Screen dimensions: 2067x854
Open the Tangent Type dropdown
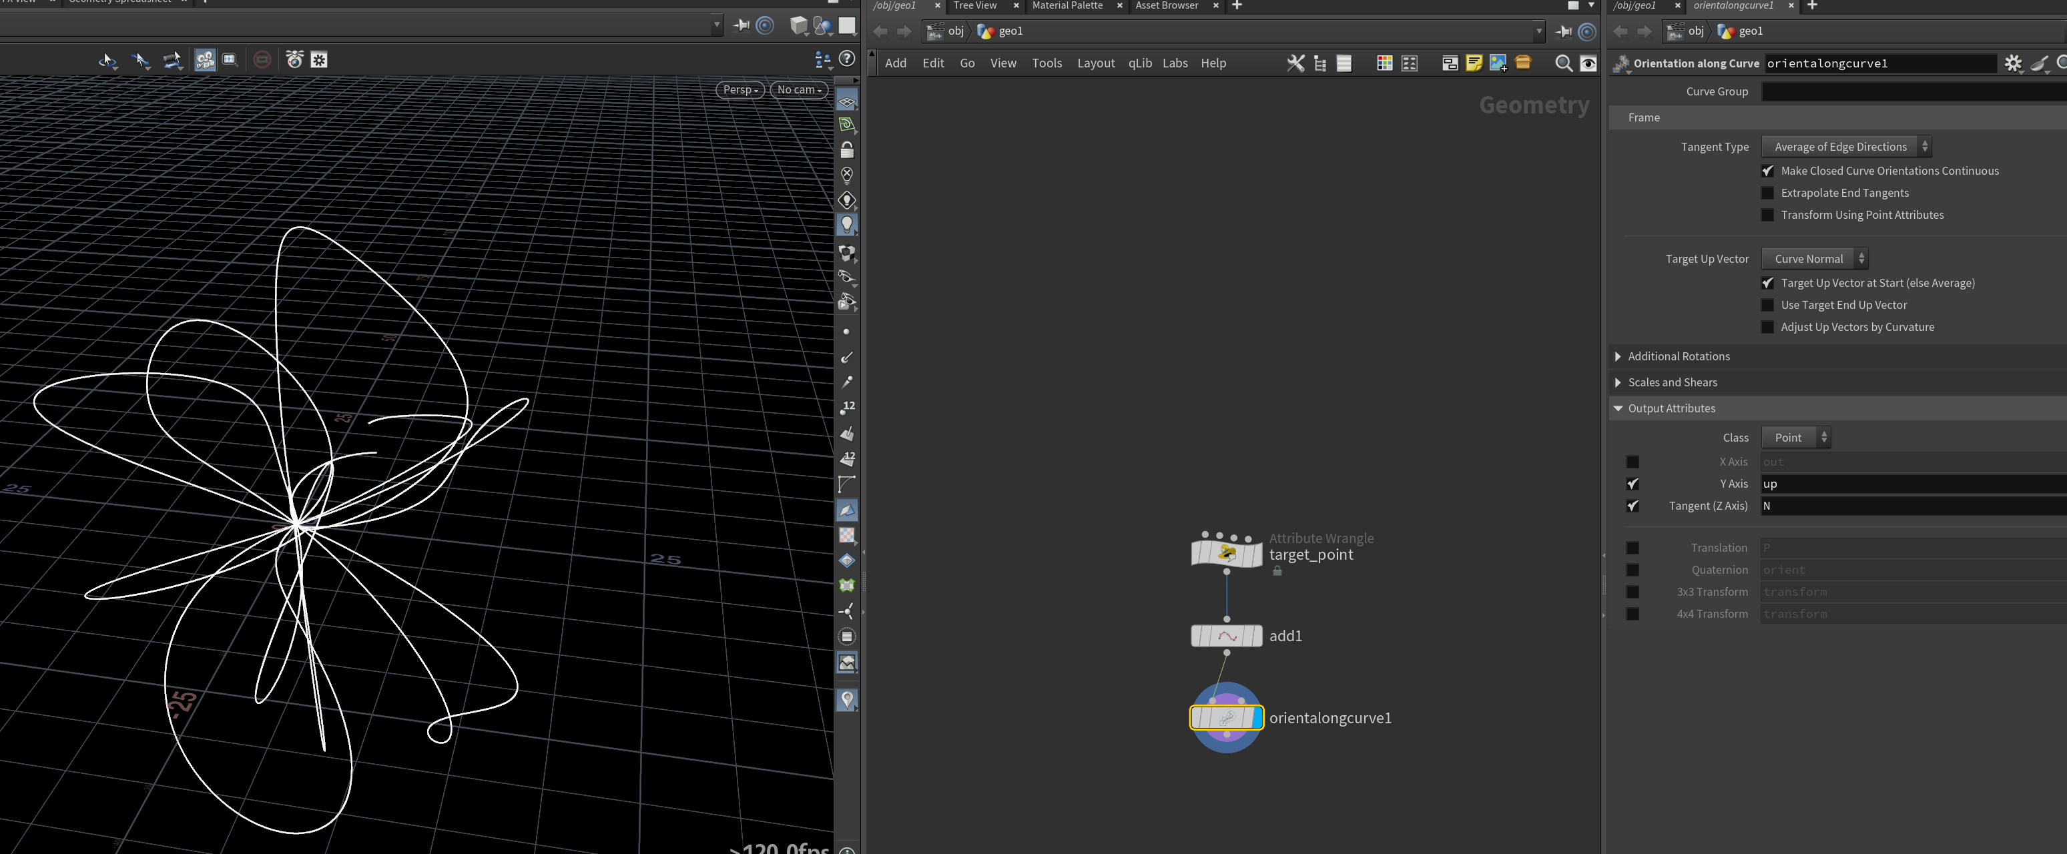pos(1845,147)
